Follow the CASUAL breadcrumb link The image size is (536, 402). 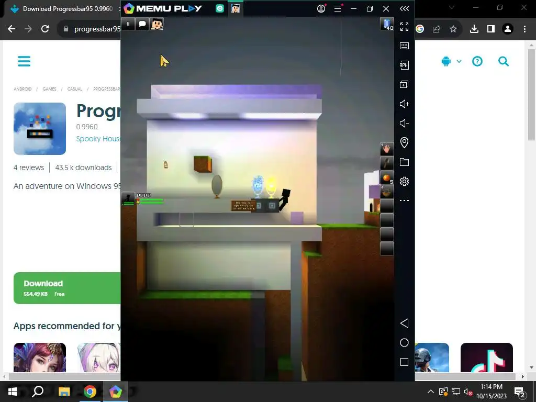point(74,89)
